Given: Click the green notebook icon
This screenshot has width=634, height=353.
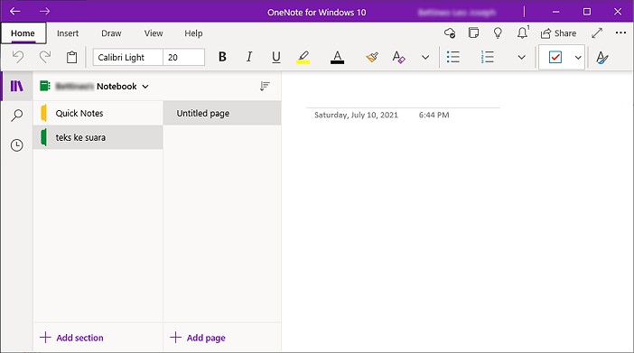Looking at the screenshot, I should pyautogui.click(x=45, y=86).
